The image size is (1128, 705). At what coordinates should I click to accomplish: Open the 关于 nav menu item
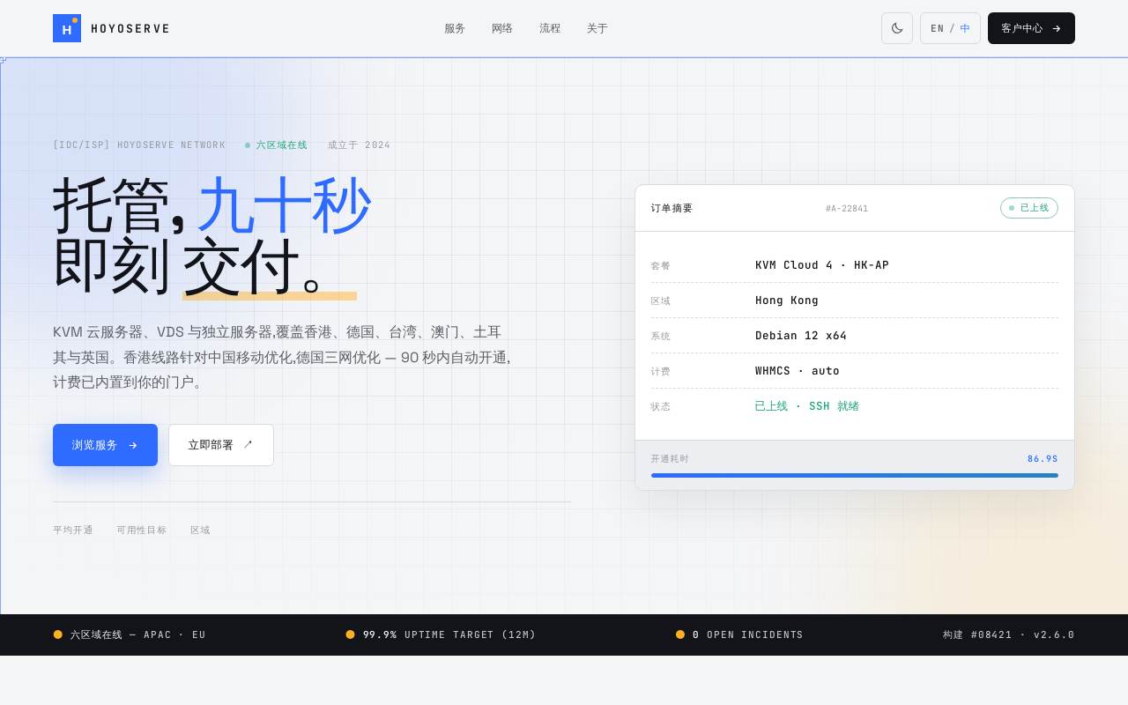click(597, 28)
